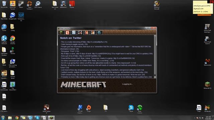Viewport: 214px width, 120px height.
Task: Click the link in the 'Tomorrow, I make it a game' tweet
Action: tap(122, 58)
